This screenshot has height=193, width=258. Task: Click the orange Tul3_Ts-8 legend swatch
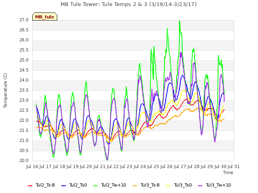[x=135, y=186]
